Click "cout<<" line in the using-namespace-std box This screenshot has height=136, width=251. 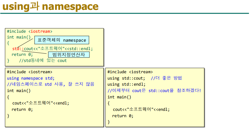pyautogui.click(x=41, y=103)
